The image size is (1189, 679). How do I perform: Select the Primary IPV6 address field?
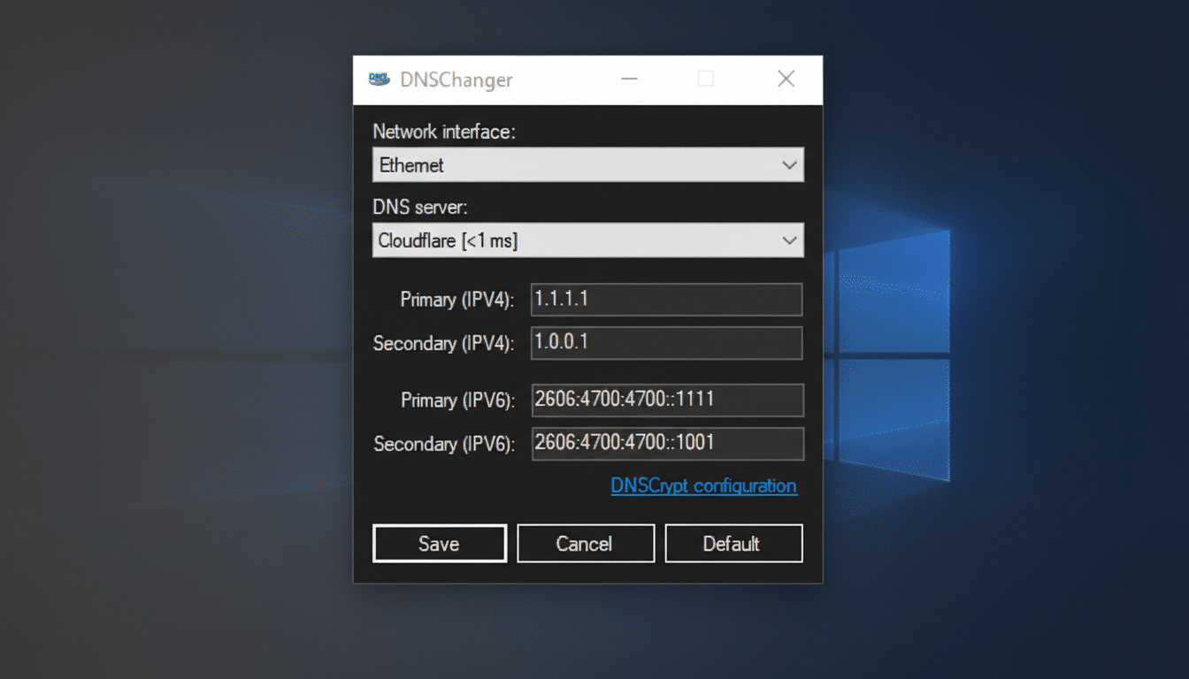[x=667, y=400]
